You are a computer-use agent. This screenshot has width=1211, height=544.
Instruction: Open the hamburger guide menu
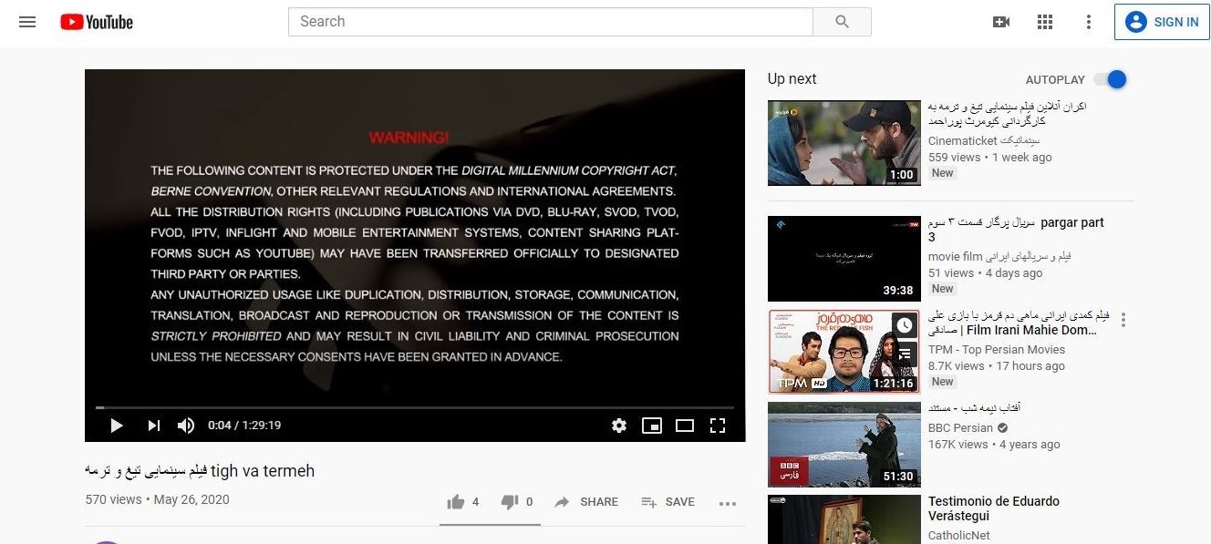[x=27, y=22]
